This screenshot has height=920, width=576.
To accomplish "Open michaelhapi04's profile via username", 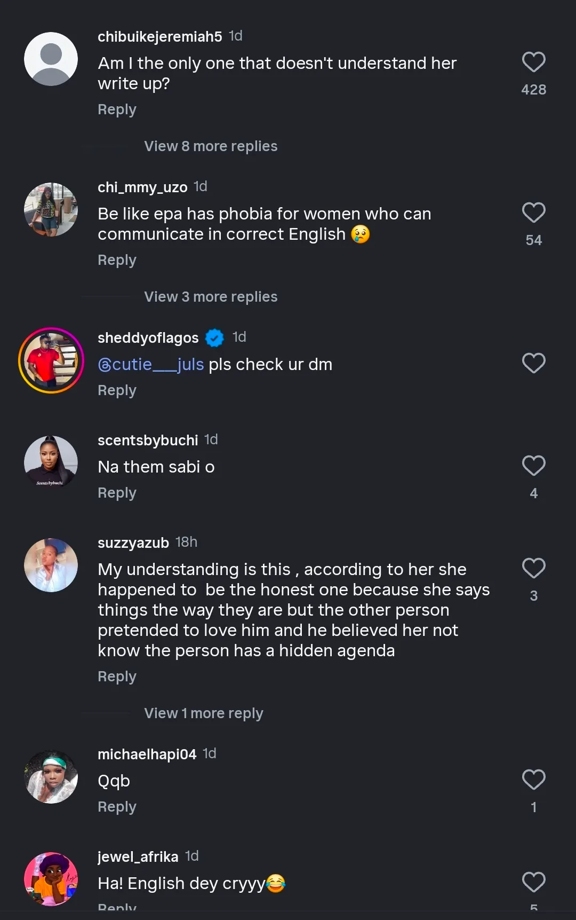I will tap(147, 754).
